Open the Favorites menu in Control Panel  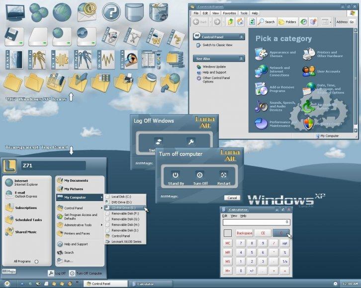pyautogui.click(x=229, y=13)
